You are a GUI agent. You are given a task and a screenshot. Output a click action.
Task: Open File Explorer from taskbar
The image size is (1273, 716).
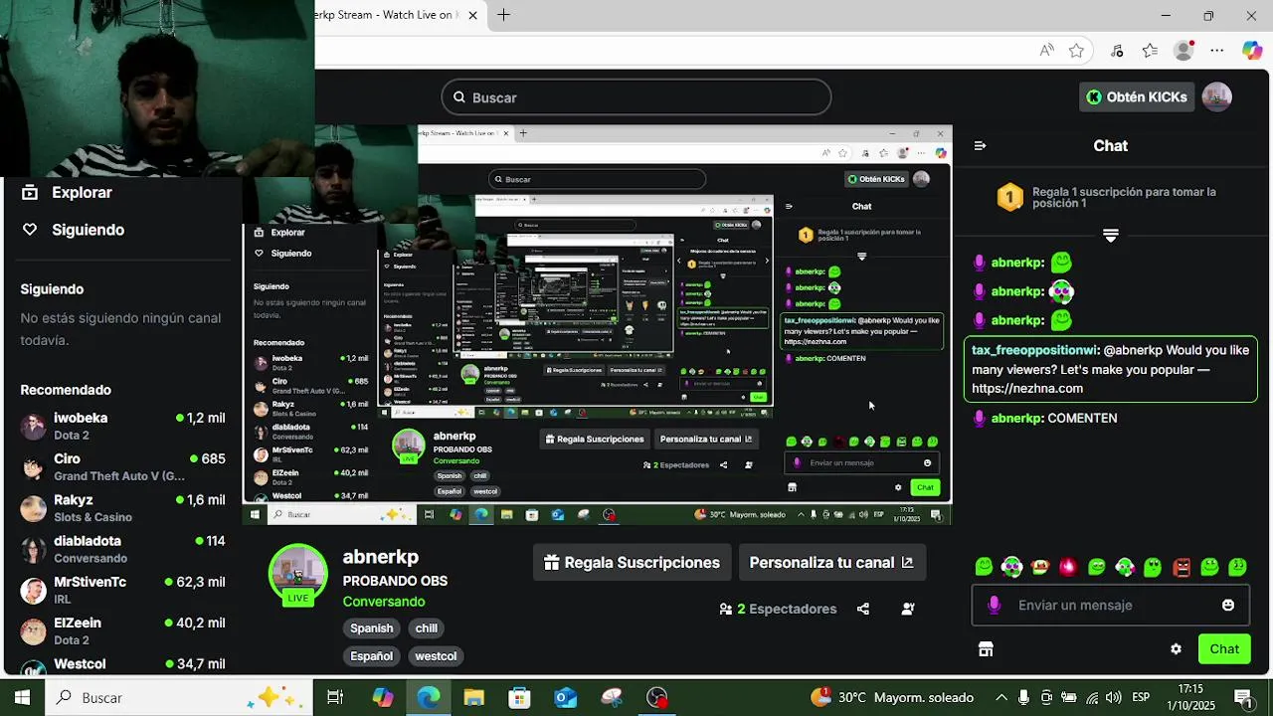[473, 698]
